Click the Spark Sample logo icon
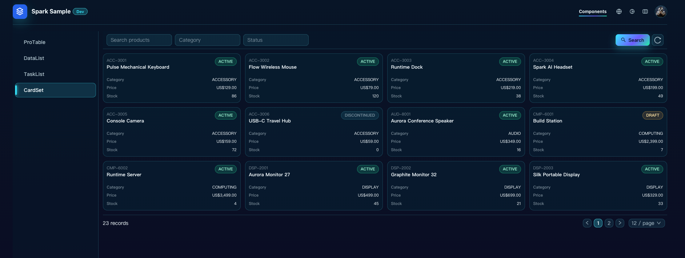Image resolution: width=685 pixels, height=258 pixels. pyautogui.click(x=20, y=12)
